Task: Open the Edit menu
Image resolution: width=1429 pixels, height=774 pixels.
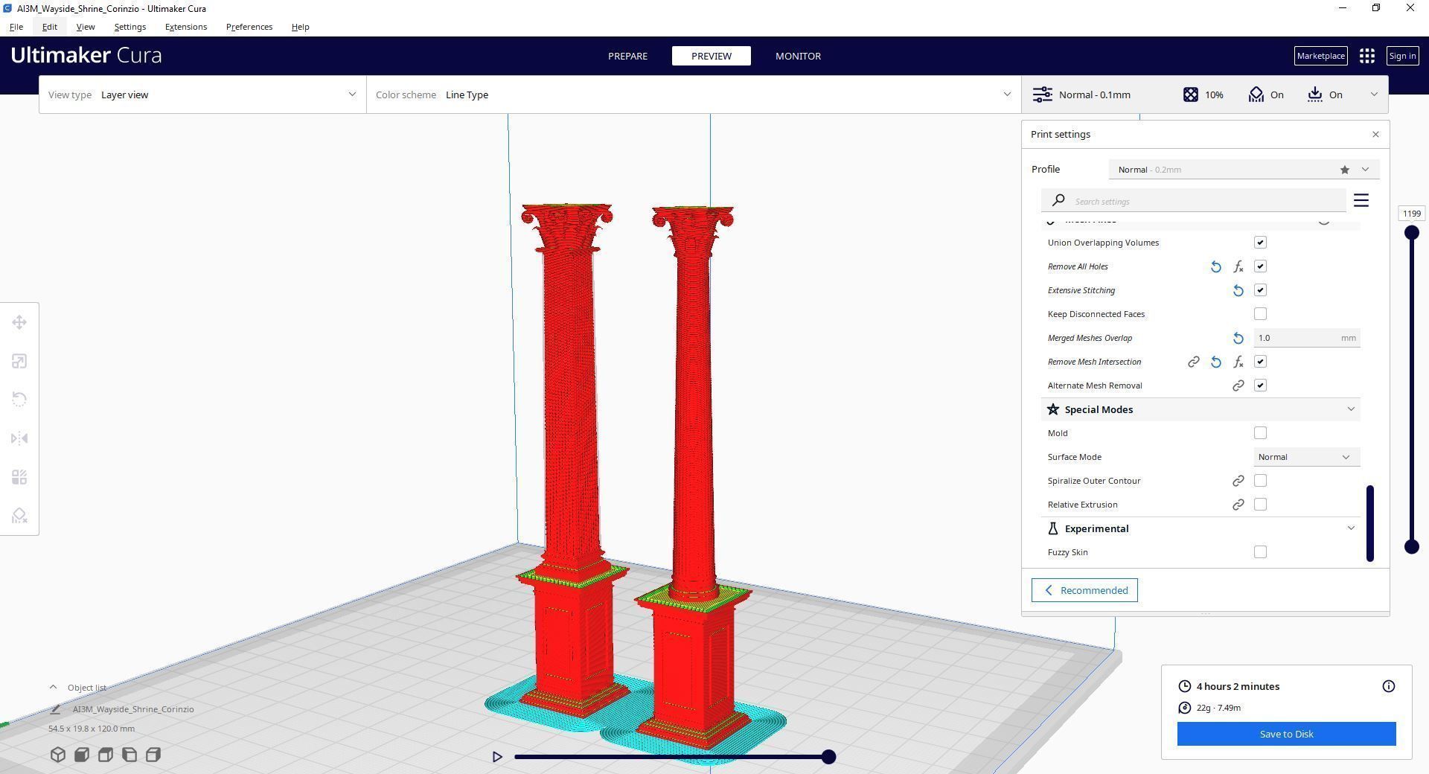Action: 50,27
